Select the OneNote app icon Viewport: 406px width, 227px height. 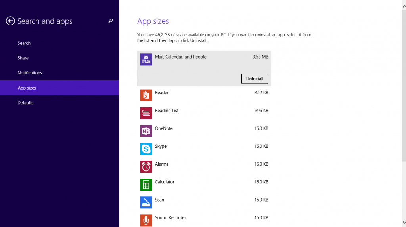(x=146, y=131)
